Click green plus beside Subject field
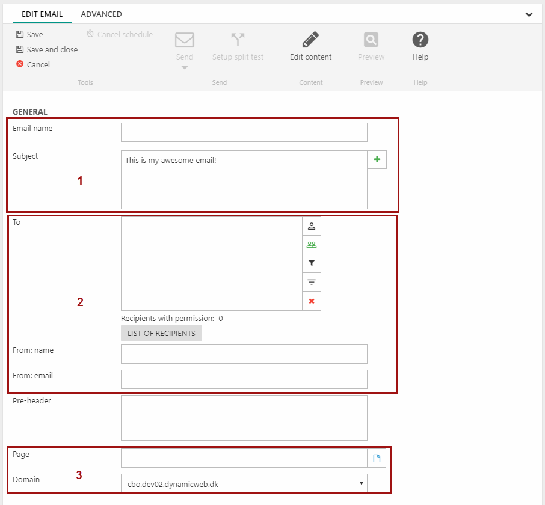 pyautogui.click(x=377, y=160)
